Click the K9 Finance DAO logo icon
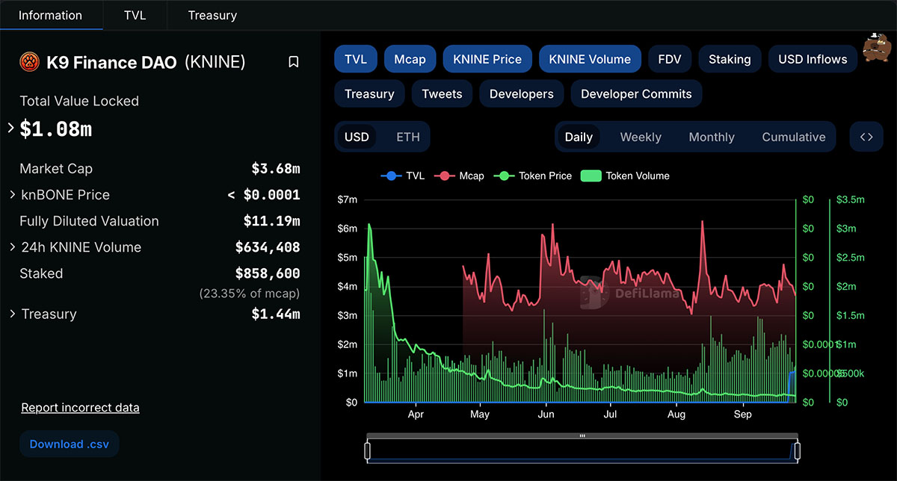This screenshot has height=481, width=897. pyautogui.click(x=30, y=62)
